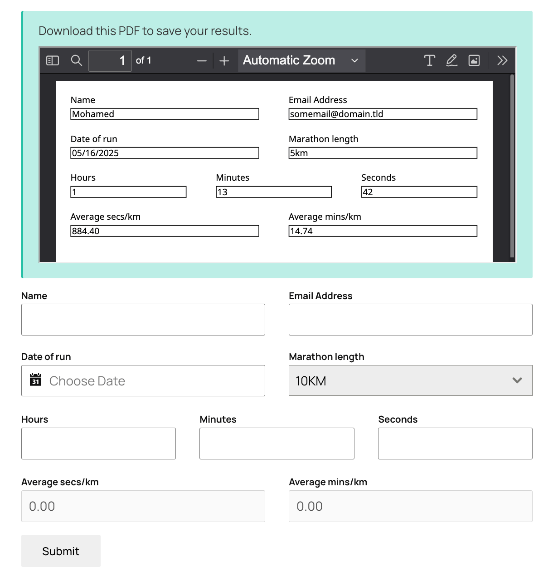553x582 pixels.
Task: Click PDF email field somemail@domain.tld
Action: [x=383, y=114]
